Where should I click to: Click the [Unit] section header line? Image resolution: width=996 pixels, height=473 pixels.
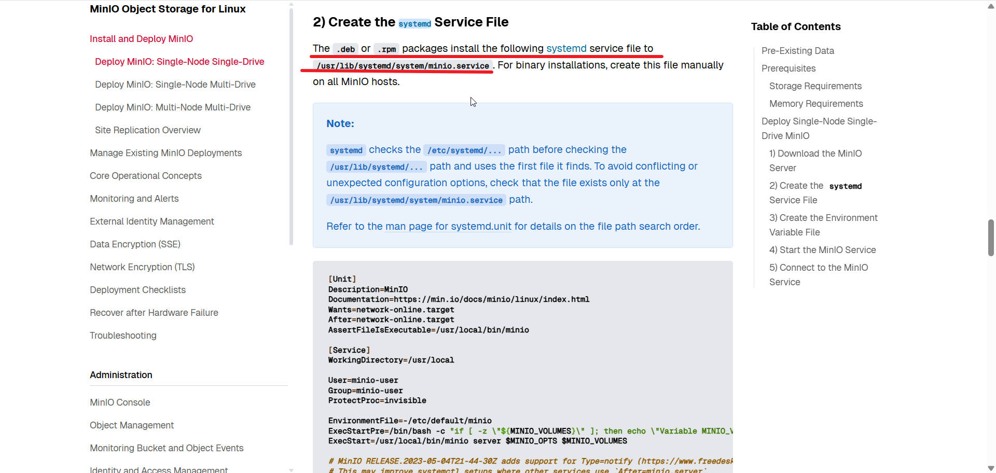[x=342, y=279]
